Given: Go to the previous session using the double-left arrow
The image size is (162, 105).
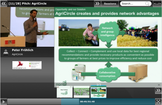Looking at the screenshot, I should coord(4,3).
